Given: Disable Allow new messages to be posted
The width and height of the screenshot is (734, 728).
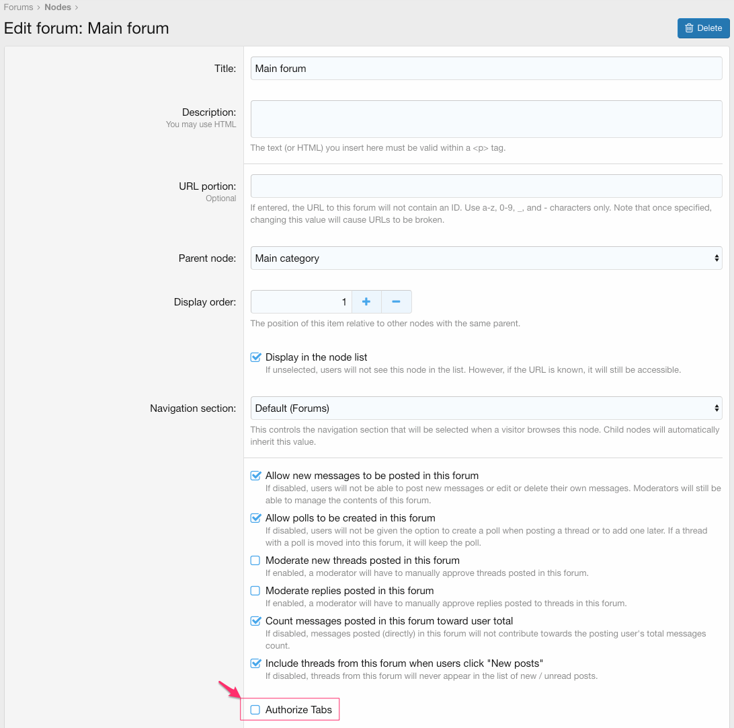Looking at the screenshot, I should (255, 476).
